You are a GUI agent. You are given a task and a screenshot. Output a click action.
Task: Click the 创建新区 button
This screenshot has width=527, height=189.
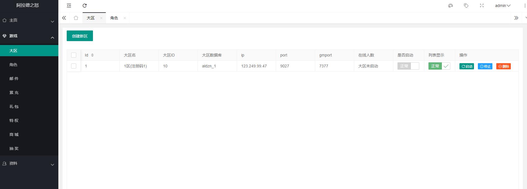tap(80, 36)
